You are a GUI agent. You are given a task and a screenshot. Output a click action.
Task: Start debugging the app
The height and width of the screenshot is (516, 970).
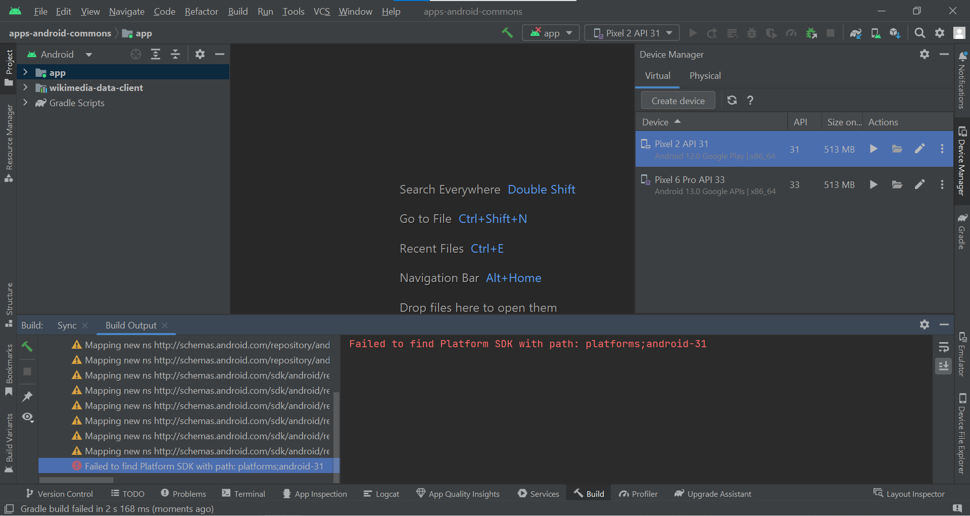[x=751, y=33]
